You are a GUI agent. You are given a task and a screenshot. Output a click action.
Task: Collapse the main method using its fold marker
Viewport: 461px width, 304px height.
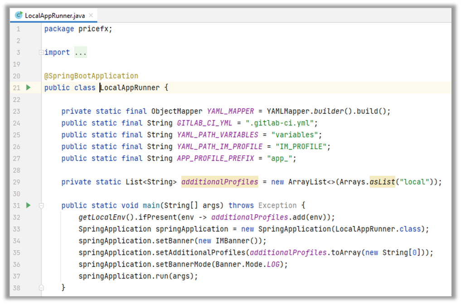pos(41,206)
